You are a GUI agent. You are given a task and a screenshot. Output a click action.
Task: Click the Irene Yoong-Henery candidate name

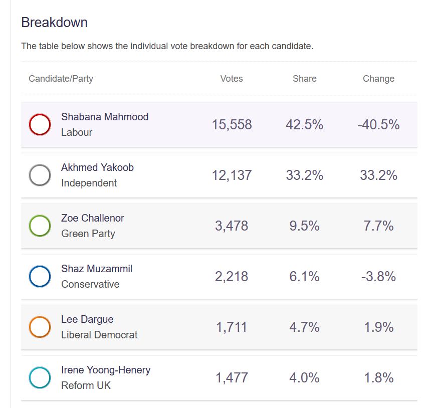106,370
